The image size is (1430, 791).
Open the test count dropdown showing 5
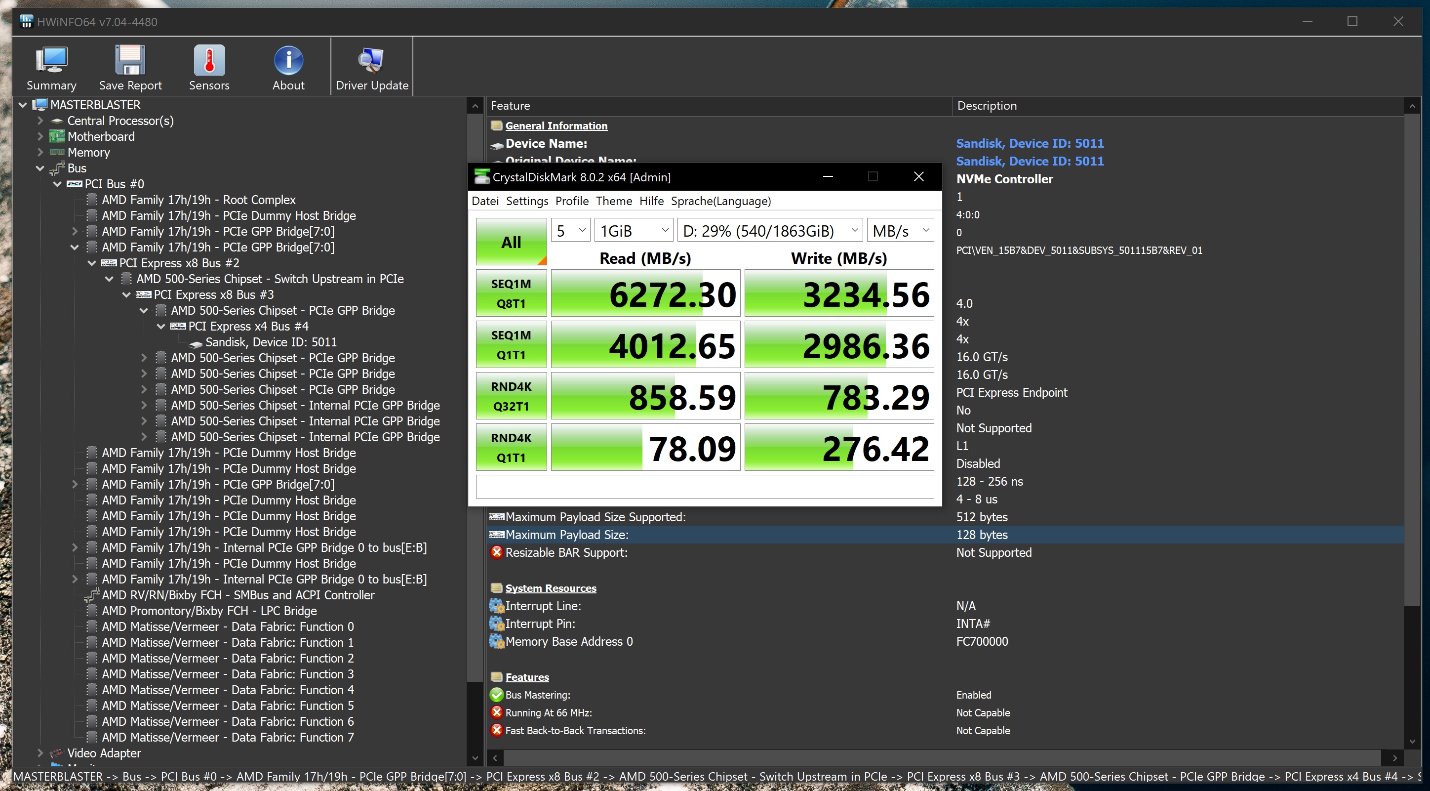(x=570, y=231)
